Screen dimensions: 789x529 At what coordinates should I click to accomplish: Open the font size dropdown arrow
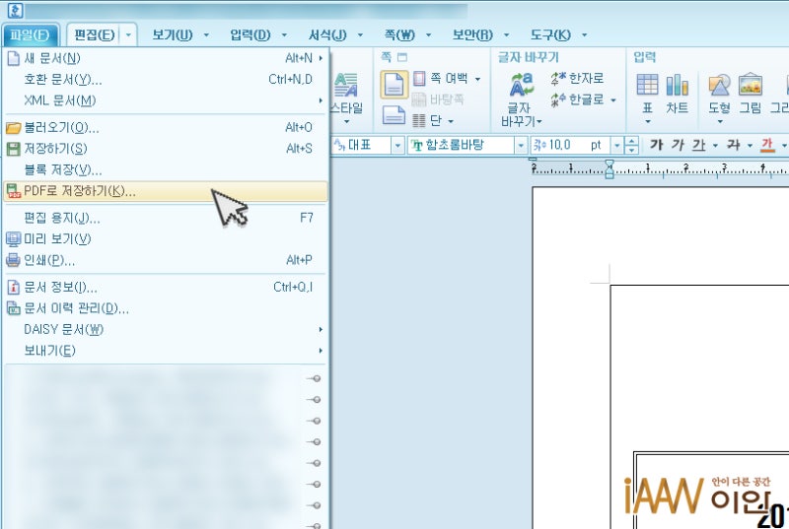coord(617,146)
